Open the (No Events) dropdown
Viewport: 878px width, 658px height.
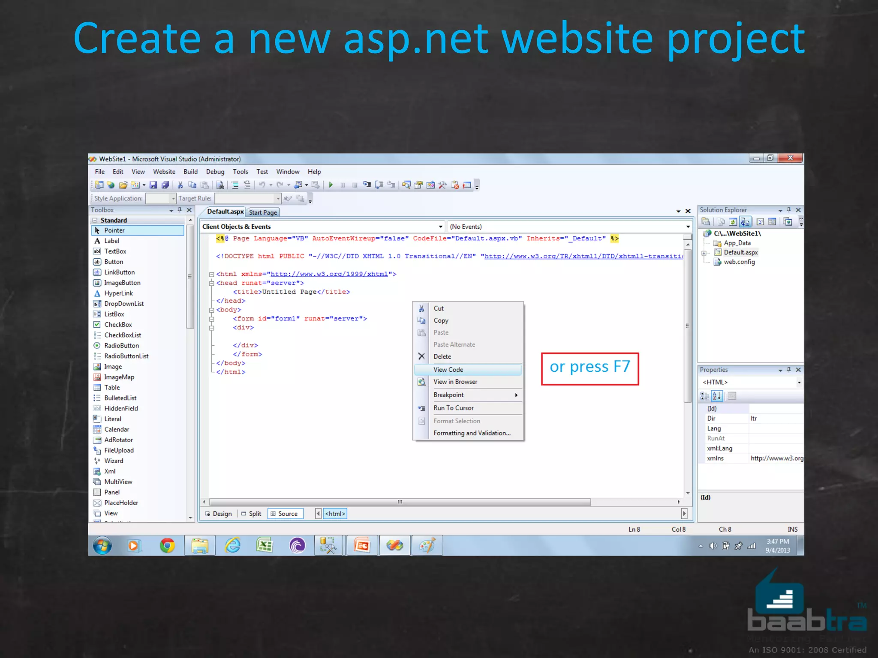click(x=688, y=227)
